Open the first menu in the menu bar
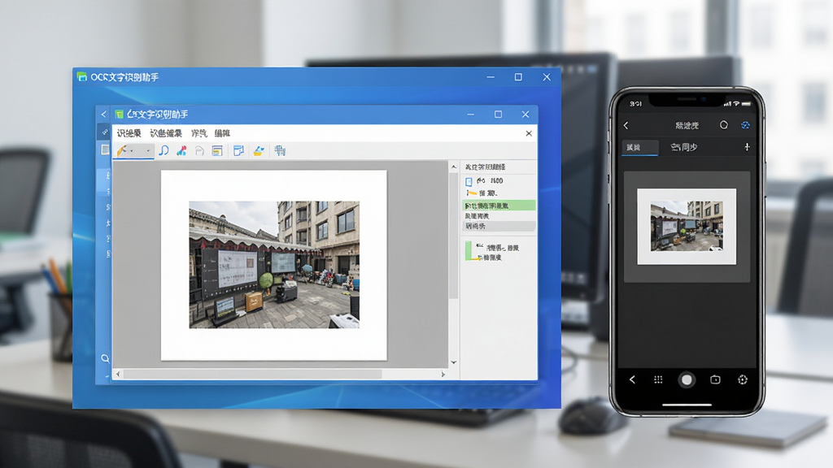Image resolution: width=833 pixels, height=468 pixels. [x=129, y=133]
